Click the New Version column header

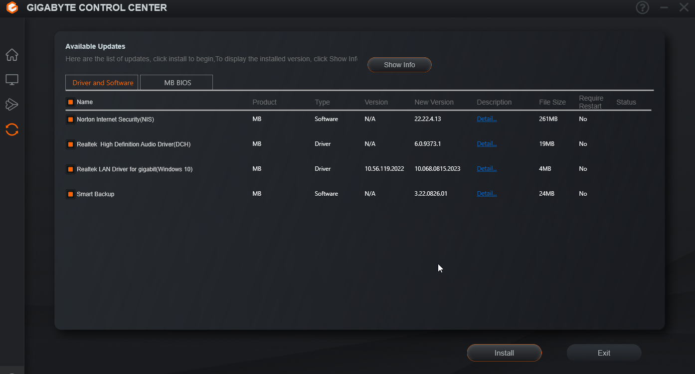pos(434,102)
